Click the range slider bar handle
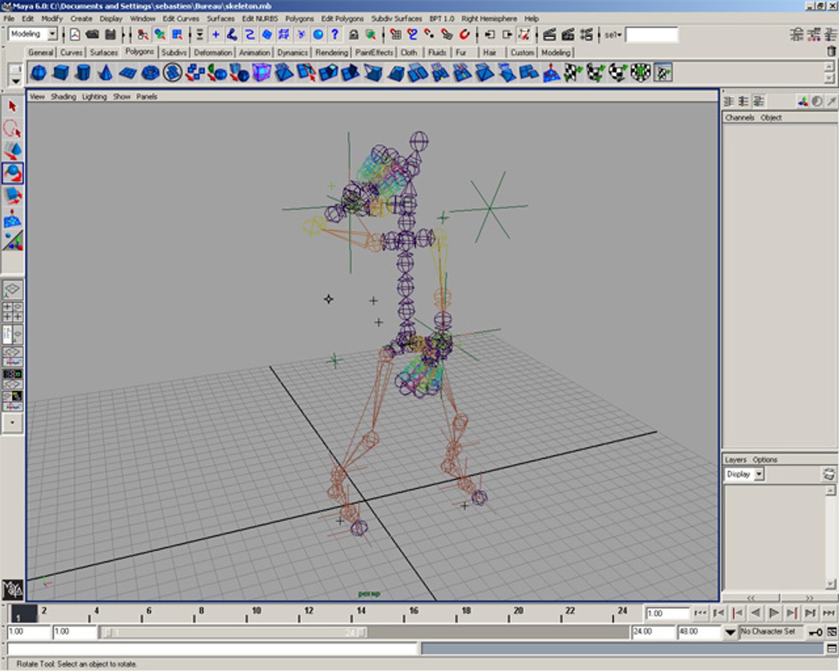This screenshot has height=671, width=839. [233, 632]
